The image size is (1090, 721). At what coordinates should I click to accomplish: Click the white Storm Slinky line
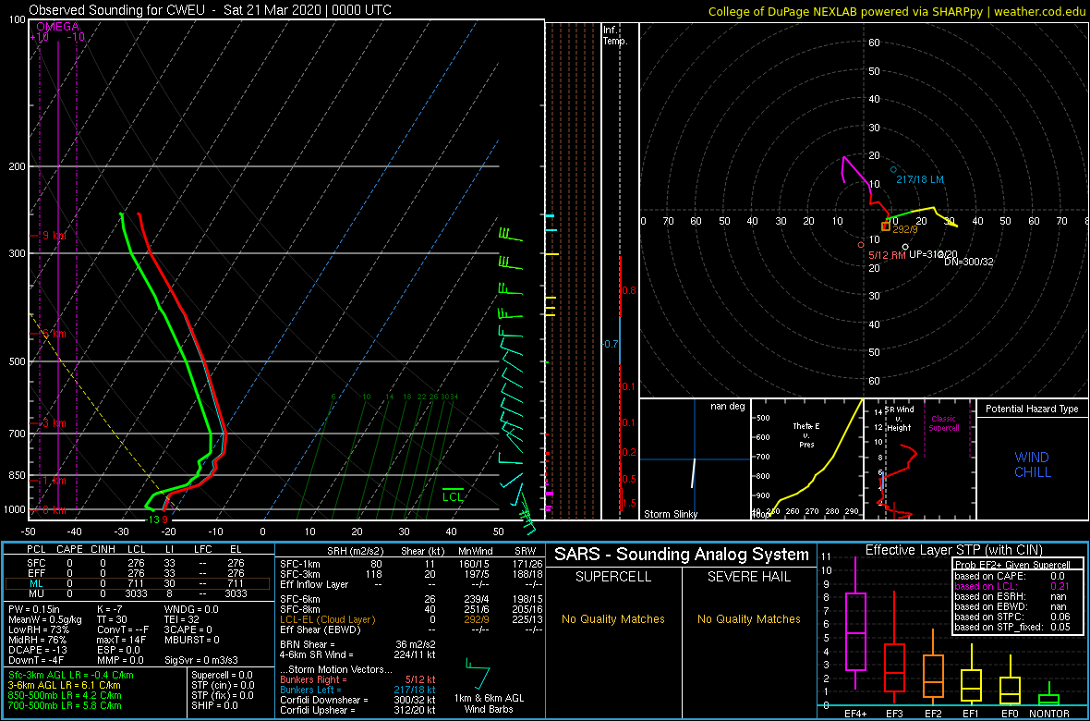tap(693, 471)
